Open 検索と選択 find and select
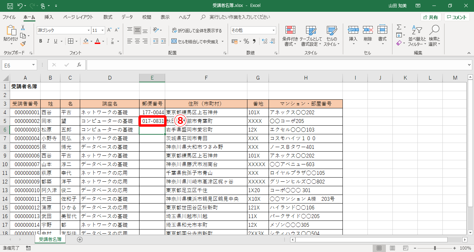Screen dimensions: 474x252 (434, 36)
